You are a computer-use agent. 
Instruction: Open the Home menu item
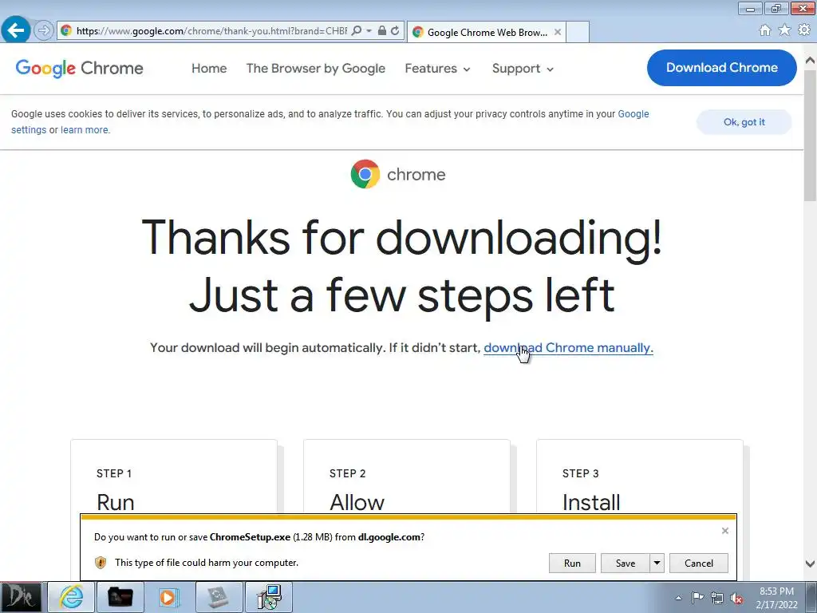pyautogui.click(x=209, y=69)
